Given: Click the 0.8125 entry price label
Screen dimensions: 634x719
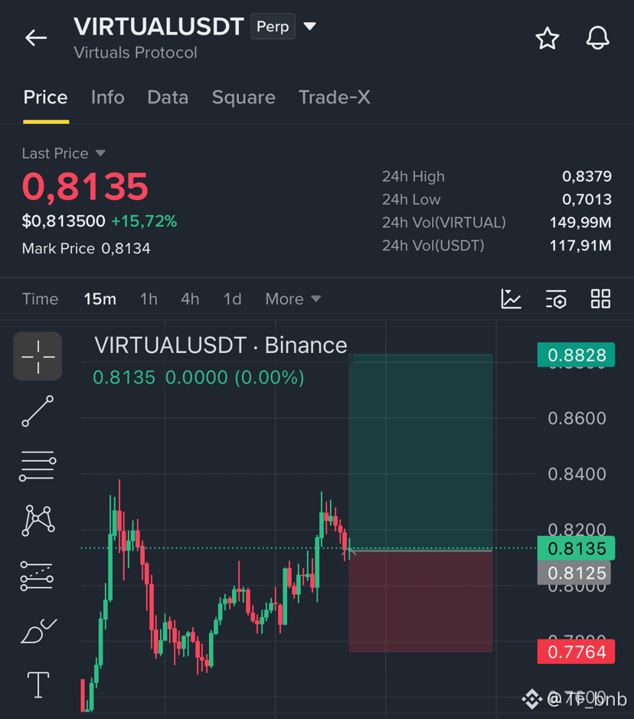Looking at the screenshot, I should pos(574,574).
